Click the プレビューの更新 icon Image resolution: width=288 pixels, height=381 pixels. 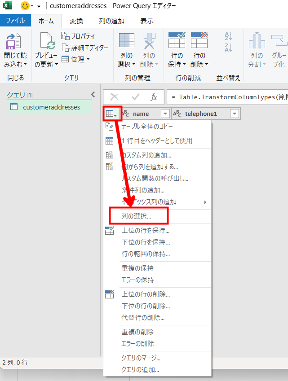[48, 40]
